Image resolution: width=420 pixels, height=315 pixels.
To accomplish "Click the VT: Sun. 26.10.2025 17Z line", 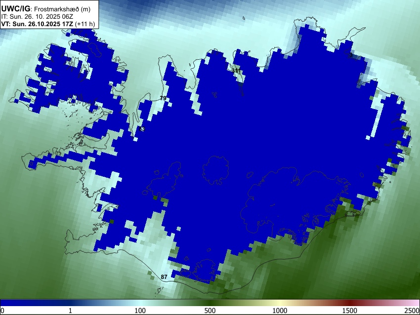I will pyautogui.click(x=37, y=24).
